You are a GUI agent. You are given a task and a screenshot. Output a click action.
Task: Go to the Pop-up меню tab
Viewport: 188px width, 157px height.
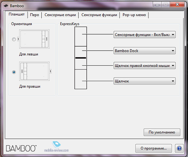(134, 15)
